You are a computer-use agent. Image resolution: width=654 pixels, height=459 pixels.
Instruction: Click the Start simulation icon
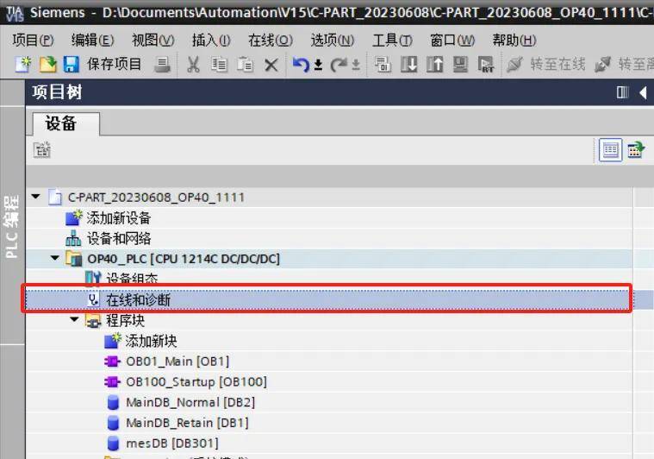460,65
